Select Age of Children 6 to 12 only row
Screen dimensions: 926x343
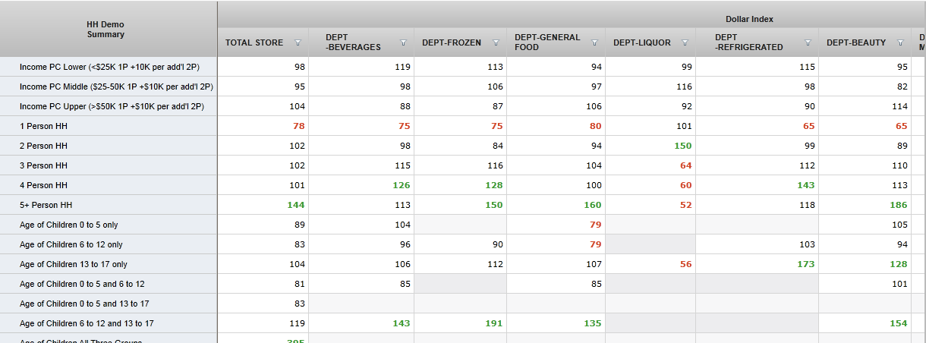pyautogui.click(x=71, y=244)
